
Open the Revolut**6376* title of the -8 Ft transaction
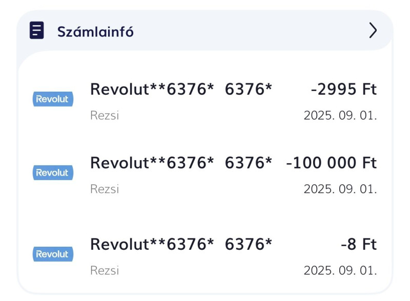152,244
